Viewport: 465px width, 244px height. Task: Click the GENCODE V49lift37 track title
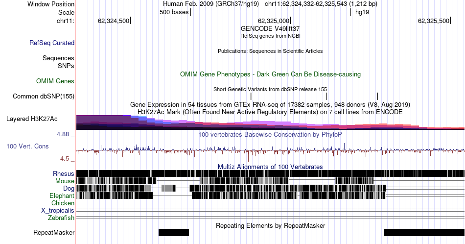point(270,29)
